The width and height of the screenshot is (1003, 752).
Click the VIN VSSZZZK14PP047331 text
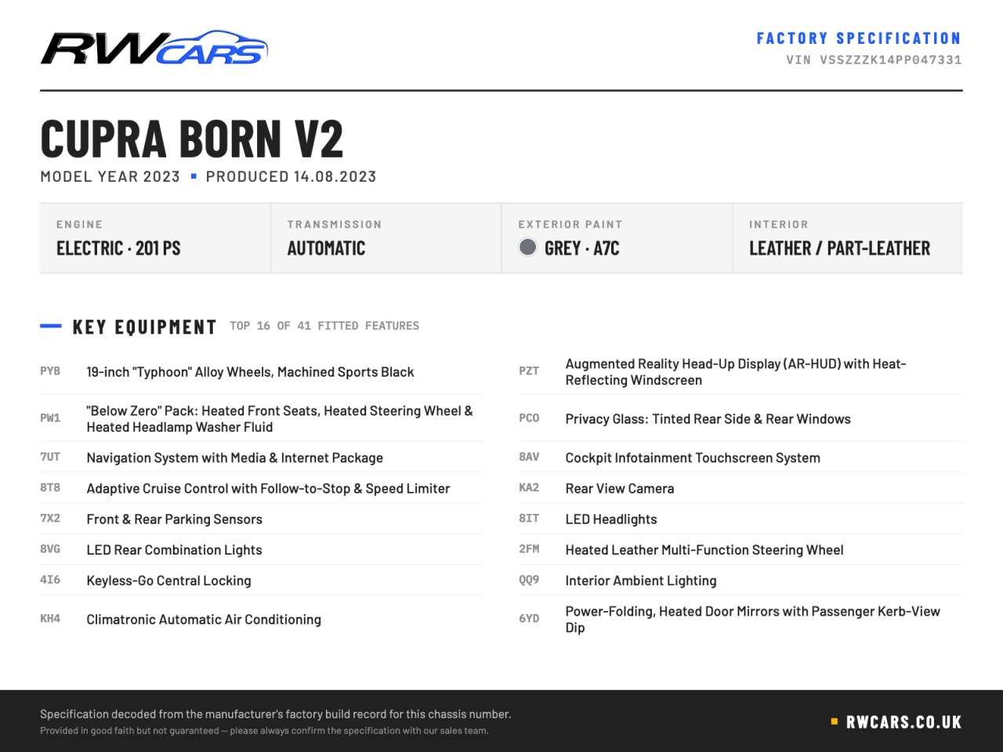tap(874, 60)
